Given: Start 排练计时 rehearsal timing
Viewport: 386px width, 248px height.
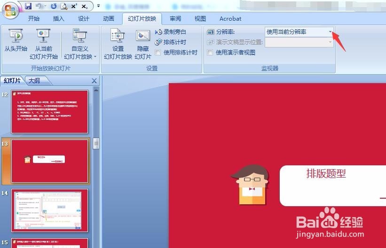Looking at the screenshot, I should point(170,42).
